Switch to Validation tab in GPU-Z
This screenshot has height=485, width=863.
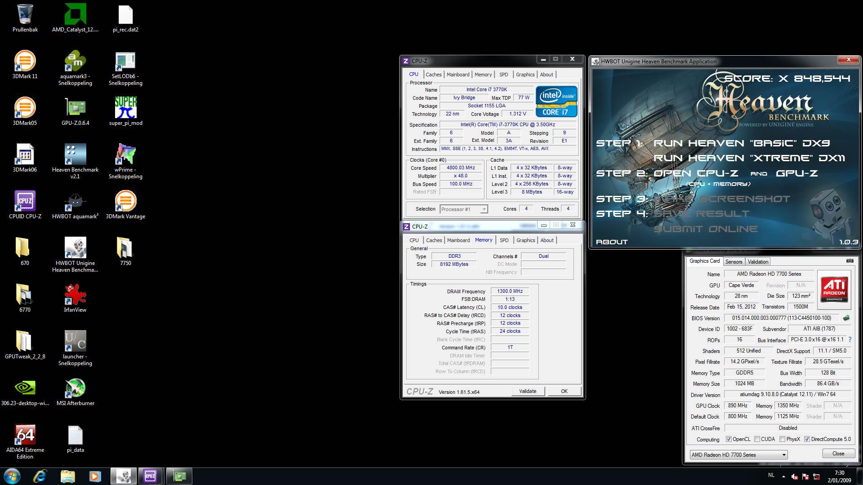tap(758, 262)
